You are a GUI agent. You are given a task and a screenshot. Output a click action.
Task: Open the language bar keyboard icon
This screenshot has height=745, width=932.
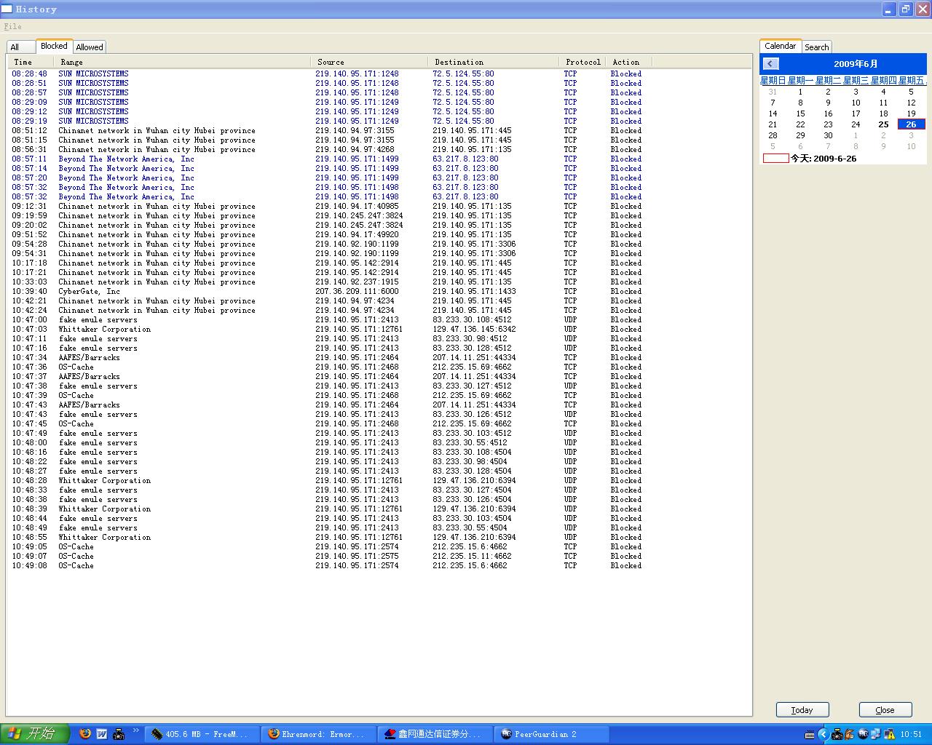tap(810, 735)
